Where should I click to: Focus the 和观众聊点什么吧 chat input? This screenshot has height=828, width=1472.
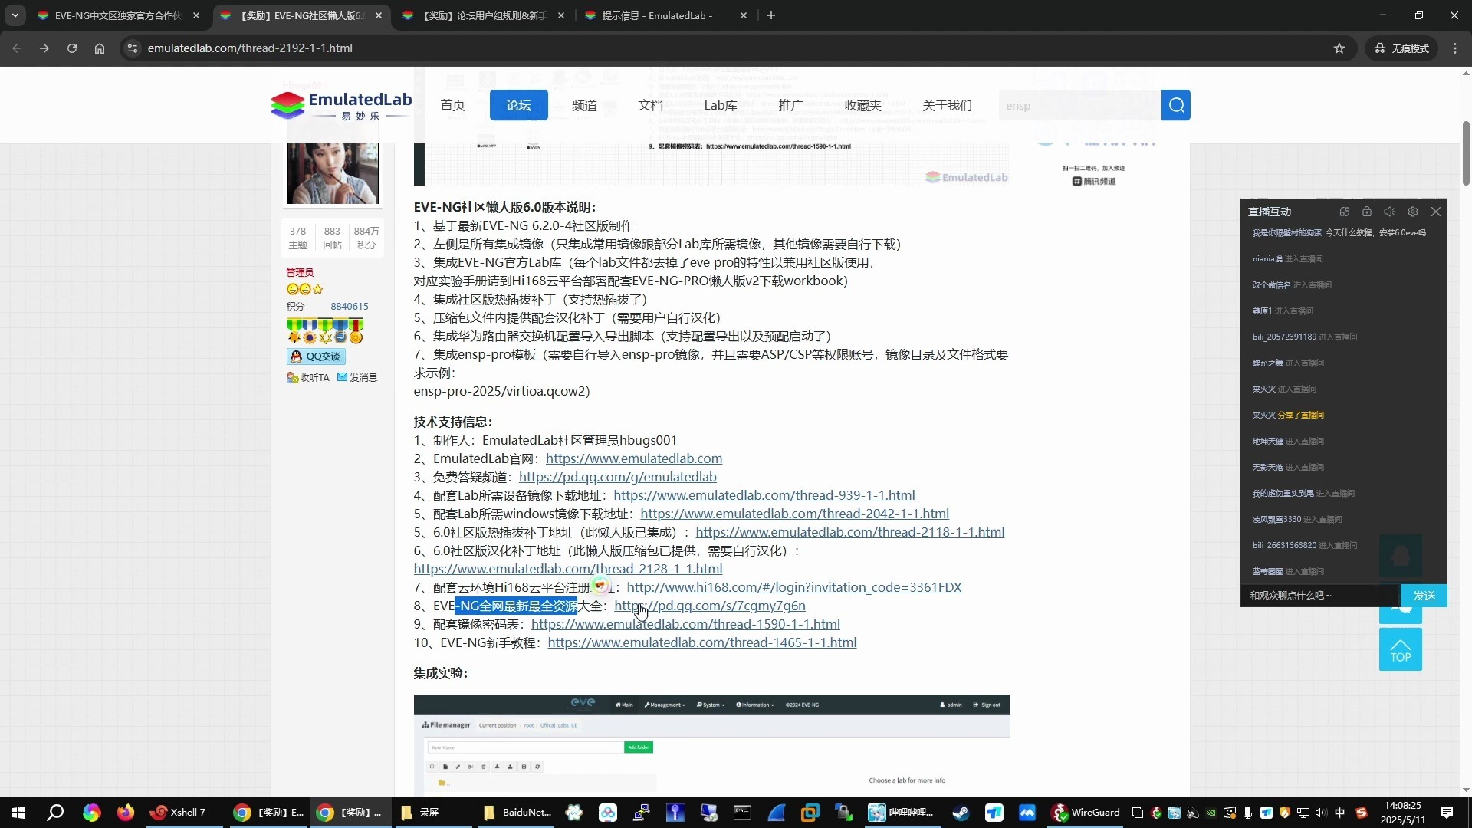pyautogui.click(x=1320, y=596)
